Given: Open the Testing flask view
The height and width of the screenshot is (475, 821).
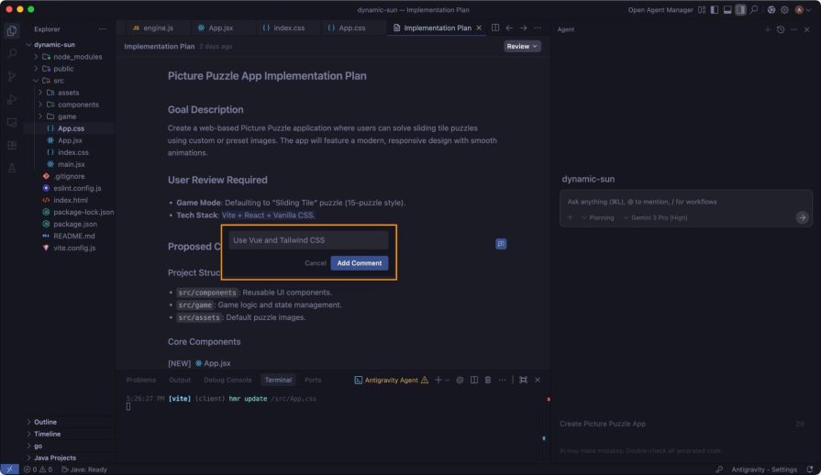Looking at the screenshot, I should point(12,169).
